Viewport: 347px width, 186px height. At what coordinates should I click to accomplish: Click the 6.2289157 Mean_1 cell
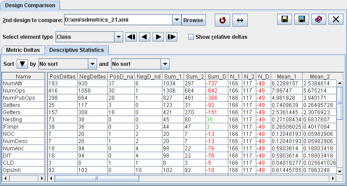[x=287, y=83]
